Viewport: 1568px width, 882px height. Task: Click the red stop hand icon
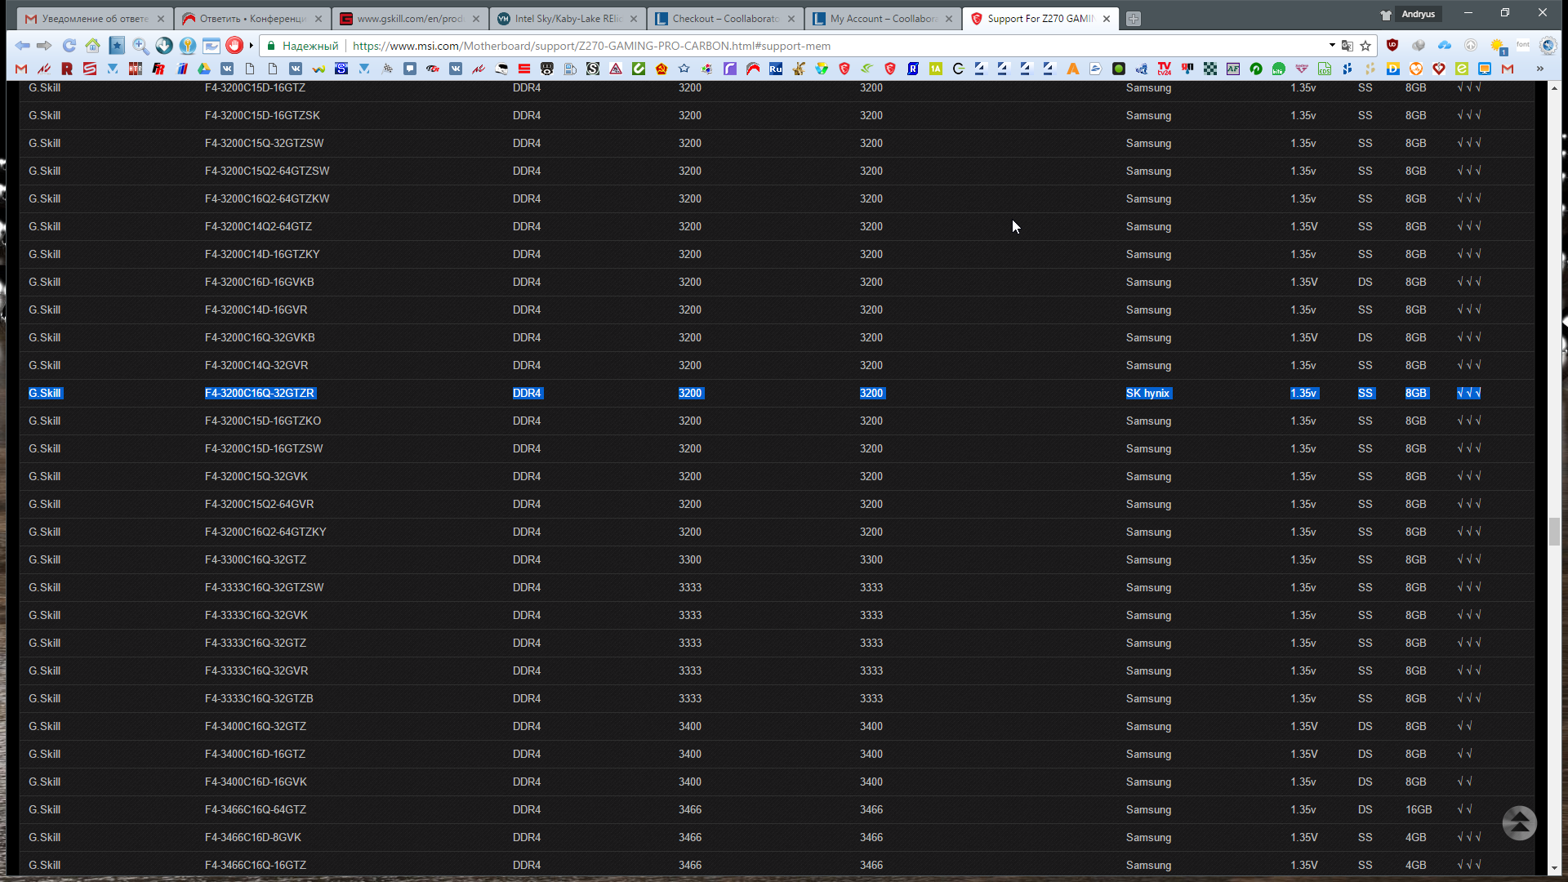[x=234, y=46]
